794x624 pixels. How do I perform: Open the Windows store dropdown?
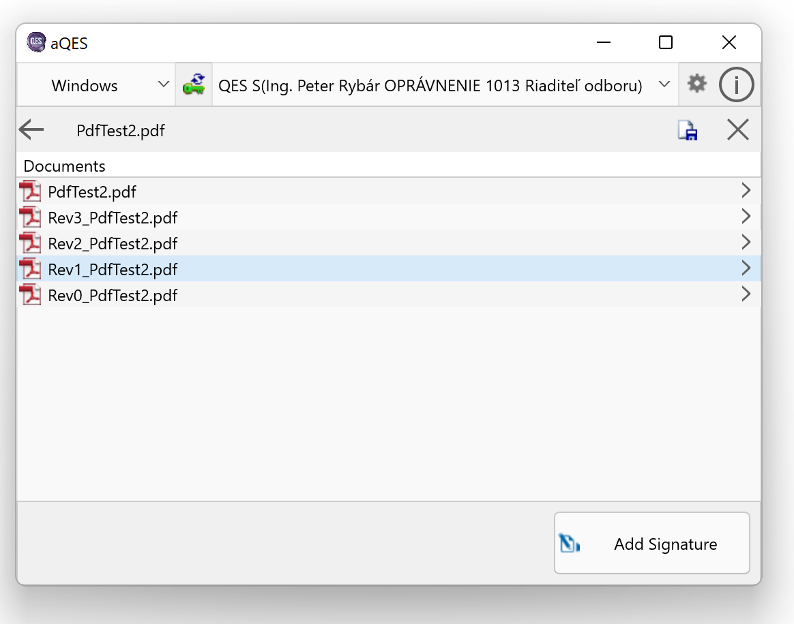pos(96,85)
